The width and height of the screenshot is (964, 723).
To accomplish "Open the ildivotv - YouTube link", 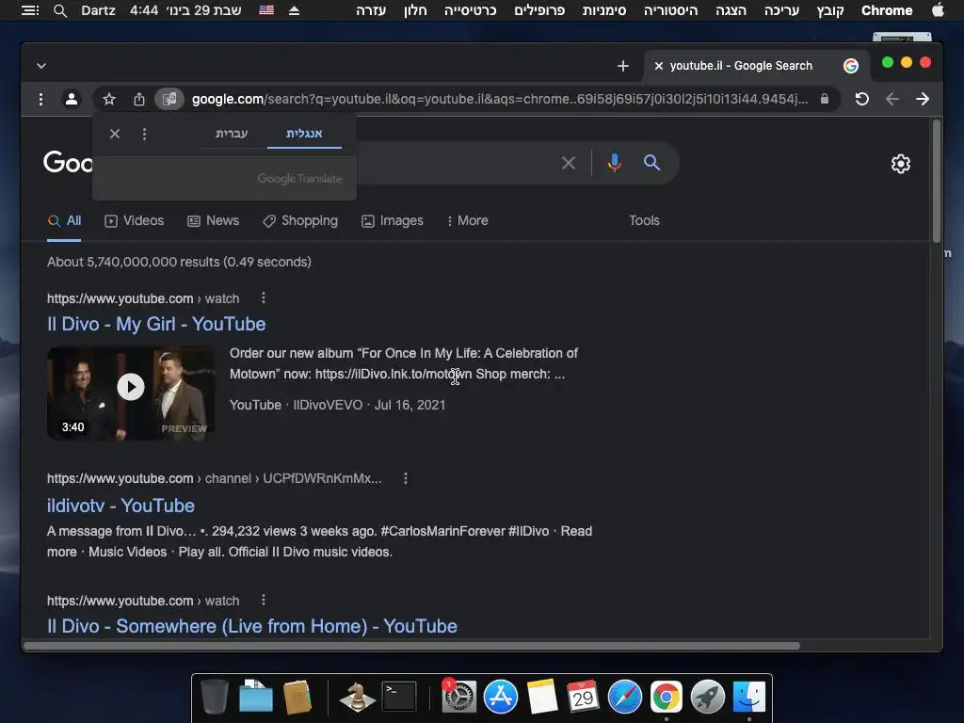I will [120, 506].
